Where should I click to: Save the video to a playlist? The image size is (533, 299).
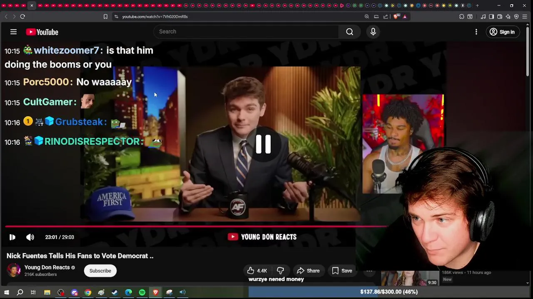pos(342,271)
